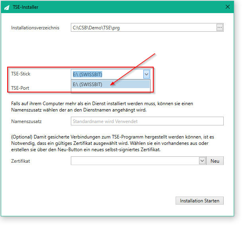244x225 pixels.
Task: Click the Neu certificate button
Action: (x=215, y=161)
